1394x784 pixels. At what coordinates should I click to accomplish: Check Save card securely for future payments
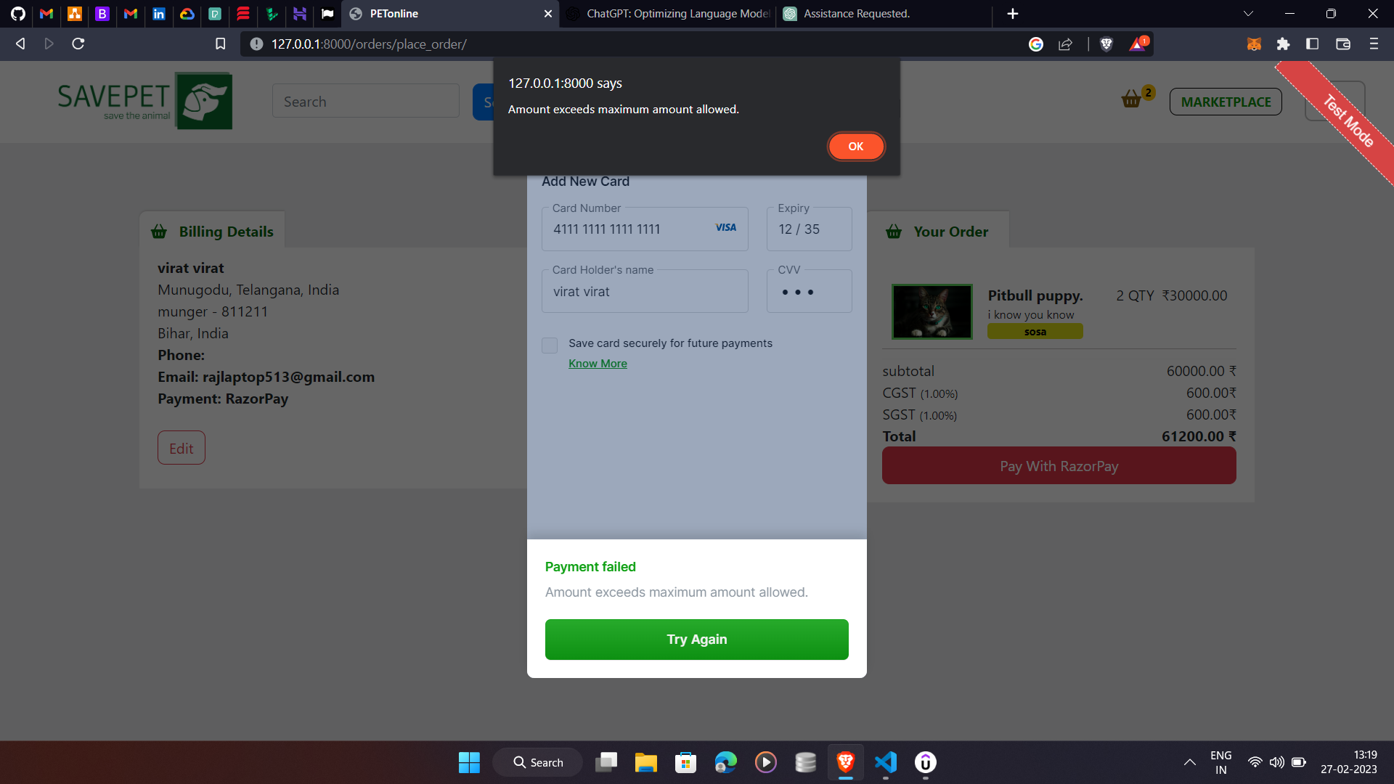coord(550,345)
